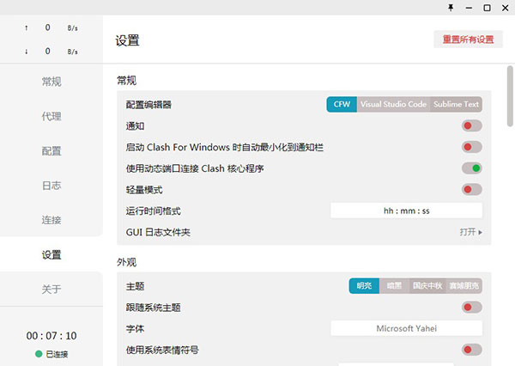Select the 国庆中秋 theme option

(427, 286)
